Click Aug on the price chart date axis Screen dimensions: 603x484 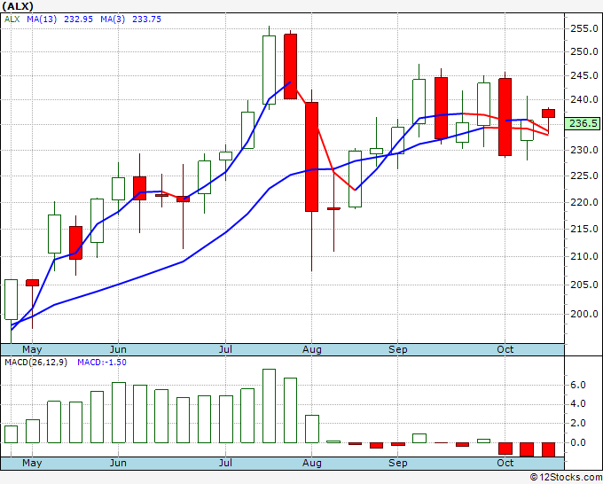[x=312, y=349]
